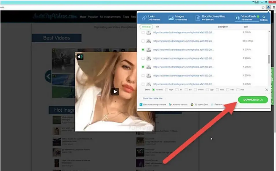Click the file list scrollbar thumb
Screen dimensions: 276x171
click(269, 59)
